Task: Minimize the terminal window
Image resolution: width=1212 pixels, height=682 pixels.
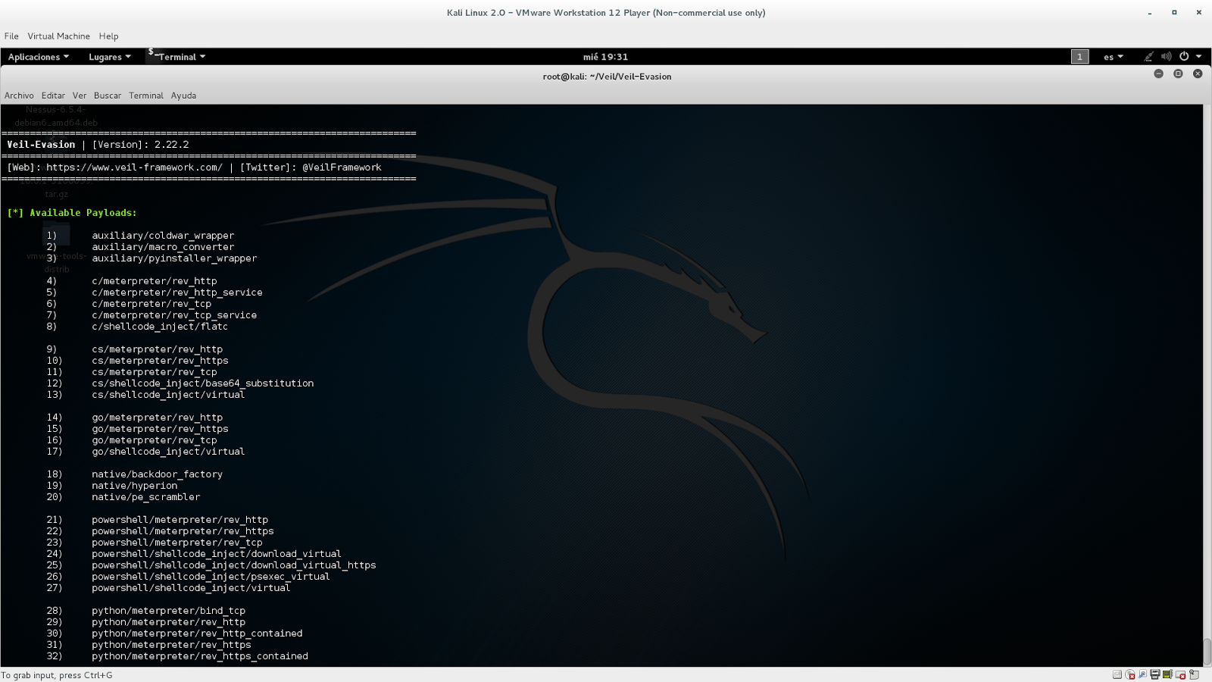Action: 1158,74
